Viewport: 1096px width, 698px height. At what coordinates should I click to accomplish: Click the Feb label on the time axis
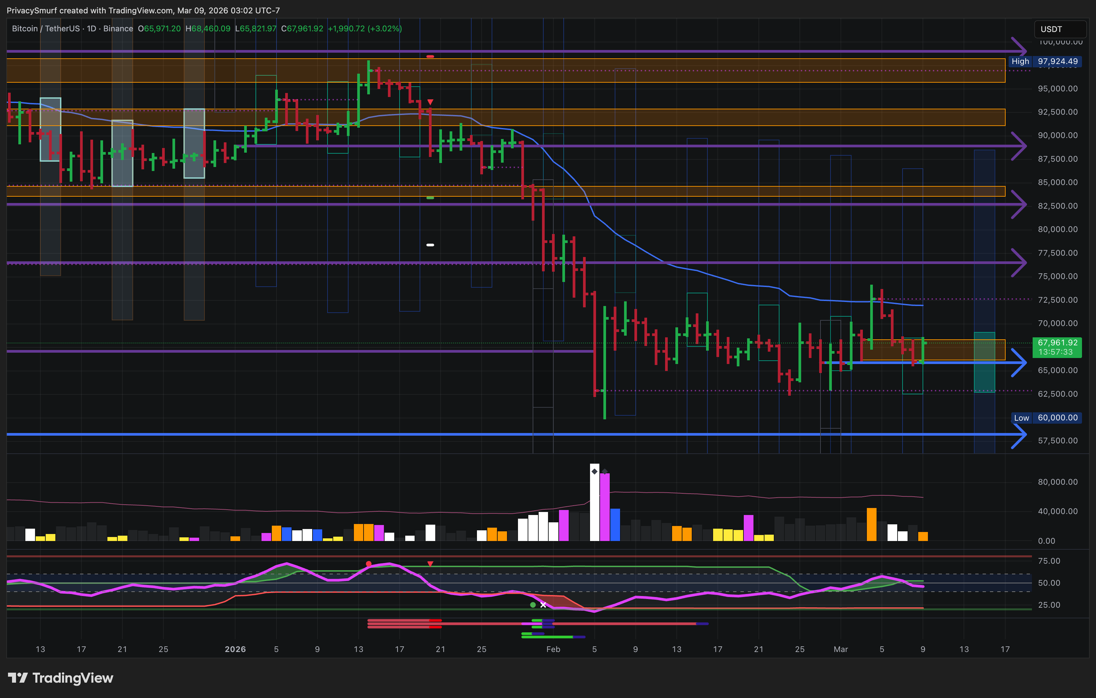553,649
